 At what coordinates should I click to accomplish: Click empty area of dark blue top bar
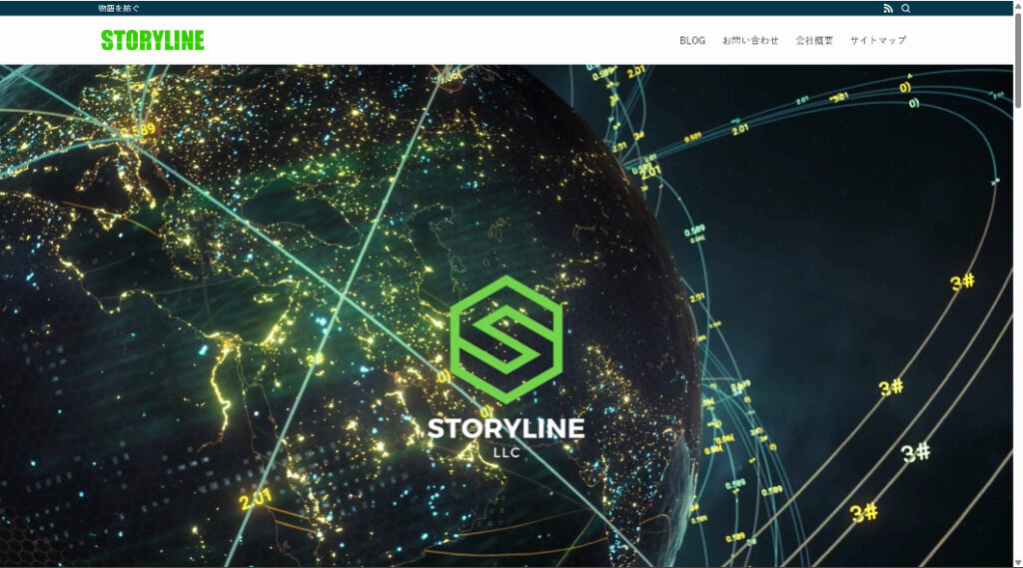coord(500,8)
